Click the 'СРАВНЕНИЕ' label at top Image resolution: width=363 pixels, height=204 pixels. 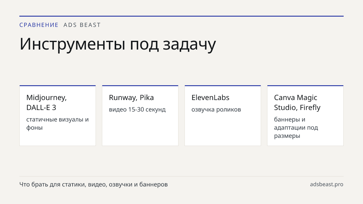pyautogui.click(x=39, y=25)
